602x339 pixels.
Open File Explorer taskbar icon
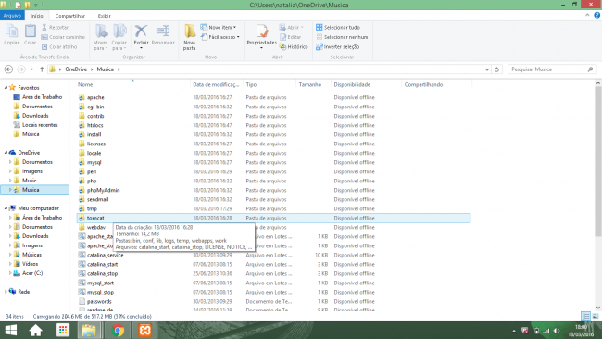tap(89, 330)
